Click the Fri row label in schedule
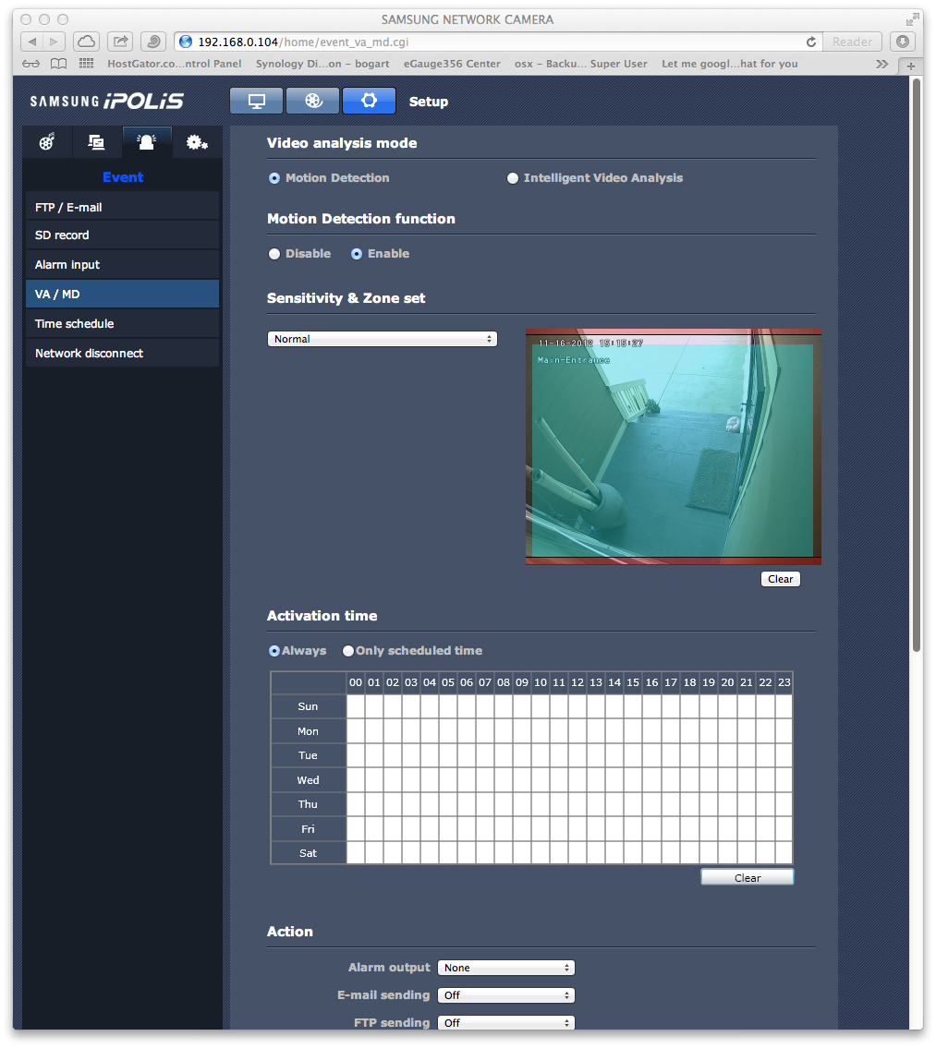The width and height of the screenshot is (936, 1048). [309, 829]
